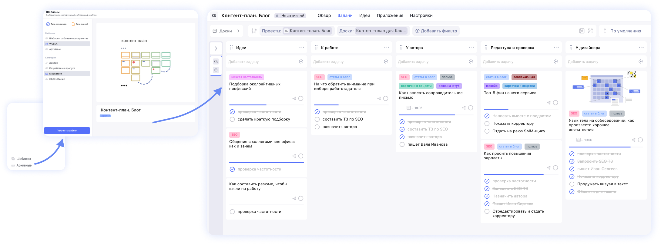The height and width of the screenshot is (245, 661).
Task: Click the save view floppy icon
Action: click(x=582, y=31)
